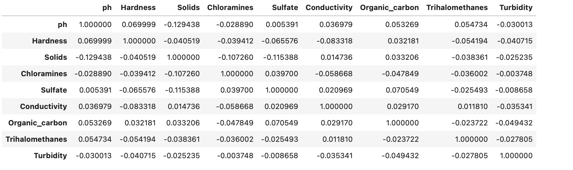Select the Trihalomethanes column header
The image size is (573, 170).
[x=457, y=8]
